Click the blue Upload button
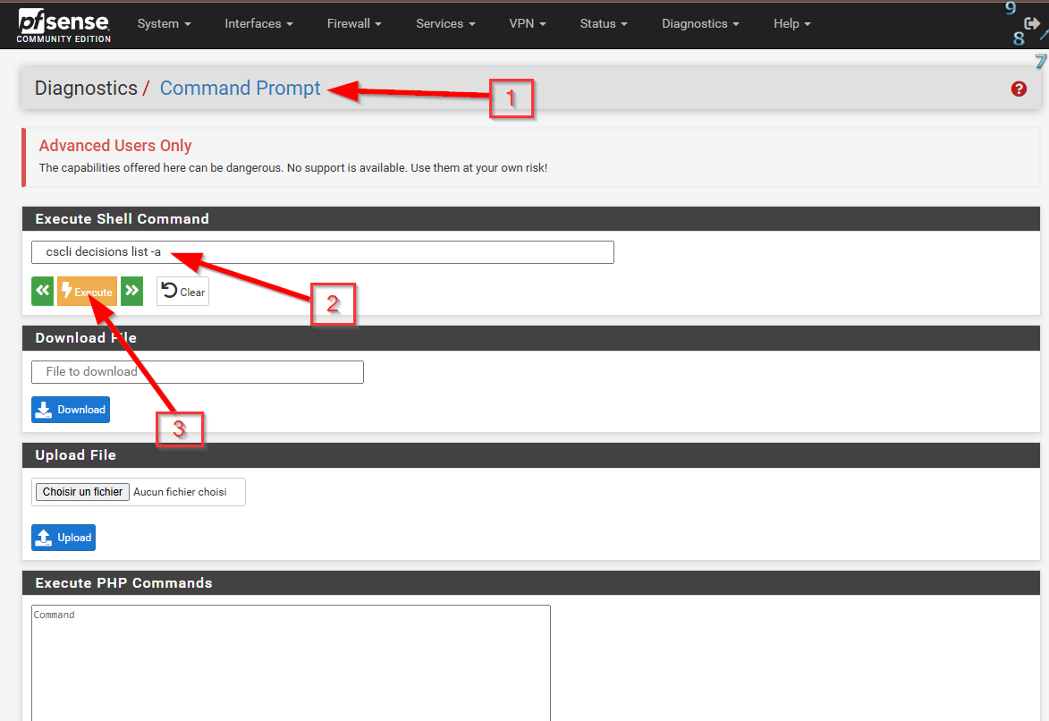 pyautogui.click(x=63, y=538)
